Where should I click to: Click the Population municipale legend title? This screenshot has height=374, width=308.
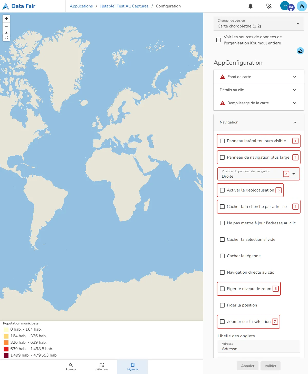[21, 323]
